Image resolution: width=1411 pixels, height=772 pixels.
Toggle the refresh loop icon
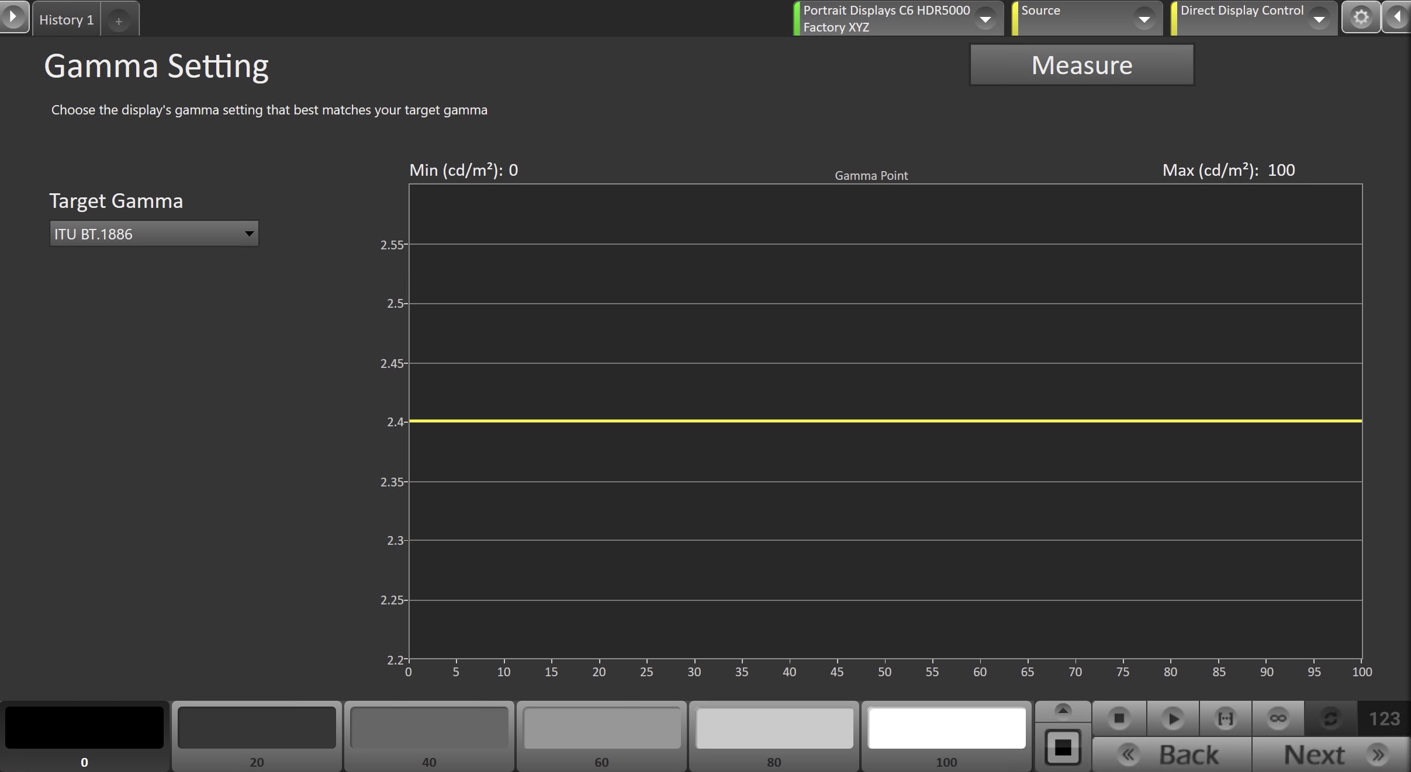click(x=1330, y=718)
